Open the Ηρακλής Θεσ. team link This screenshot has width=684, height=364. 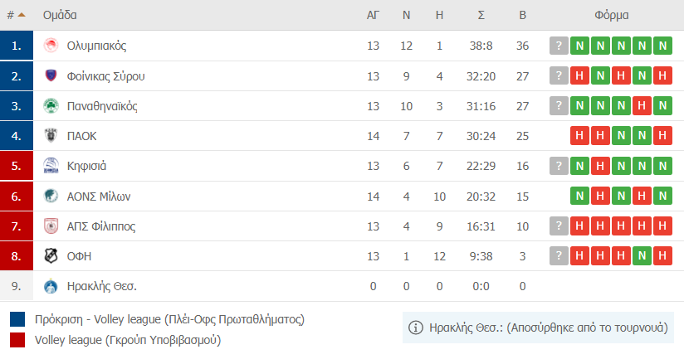tap(101, 287)
